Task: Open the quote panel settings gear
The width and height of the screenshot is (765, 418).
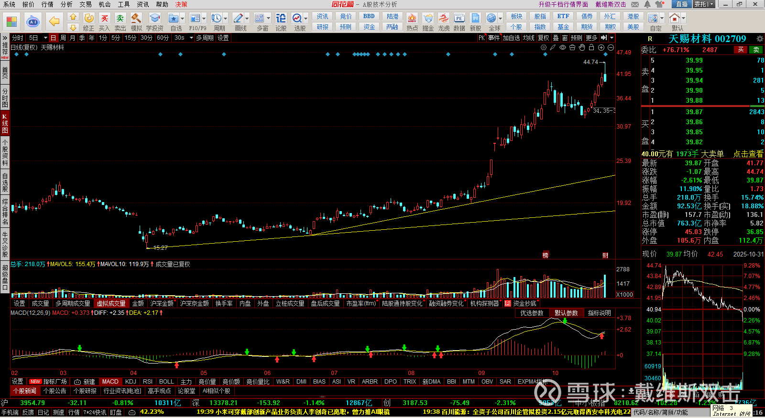Action: 760,39
